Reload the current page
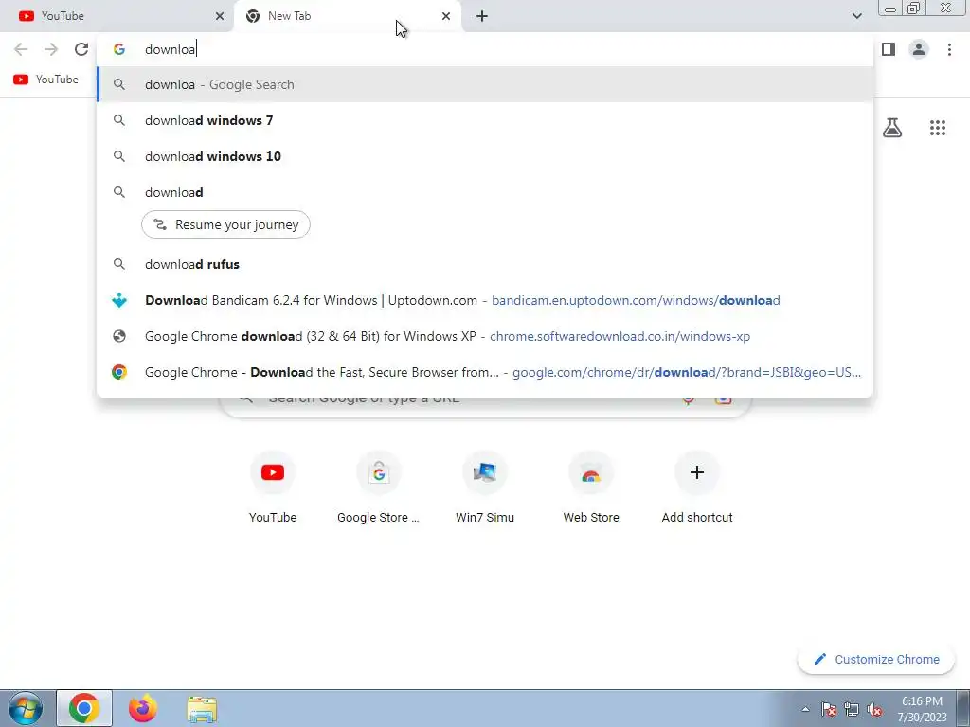The width and height of the screenshot is (970, 727). click(81, 49)
